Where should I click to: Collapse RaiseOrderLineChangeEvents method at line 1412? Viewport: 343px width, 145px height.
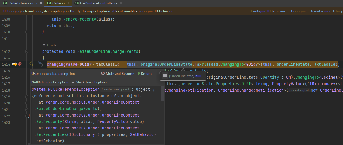click(x=27, y=52)
